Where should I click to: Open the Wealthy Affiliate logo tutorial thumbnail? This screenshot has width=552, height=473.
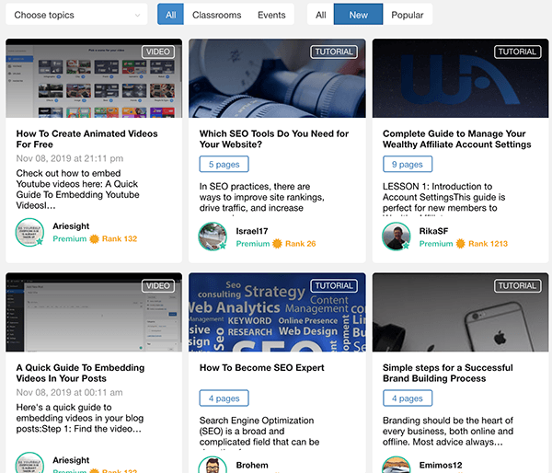pyautogui.click(x=461, y=78)
